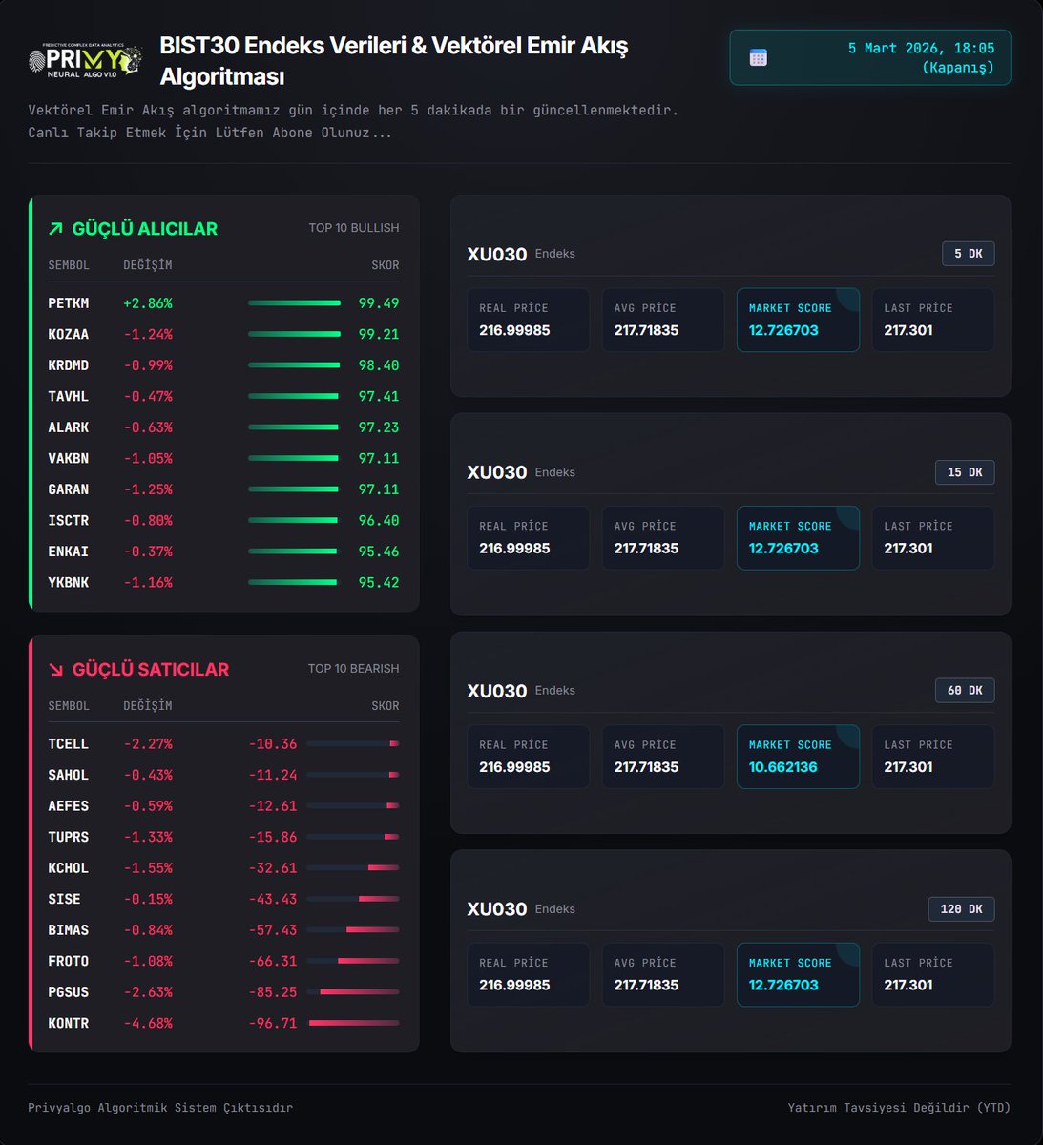Toggle the 5 DK timeframe badge
This screenshot has width=1043, height=1145.
tap(968, 253)
